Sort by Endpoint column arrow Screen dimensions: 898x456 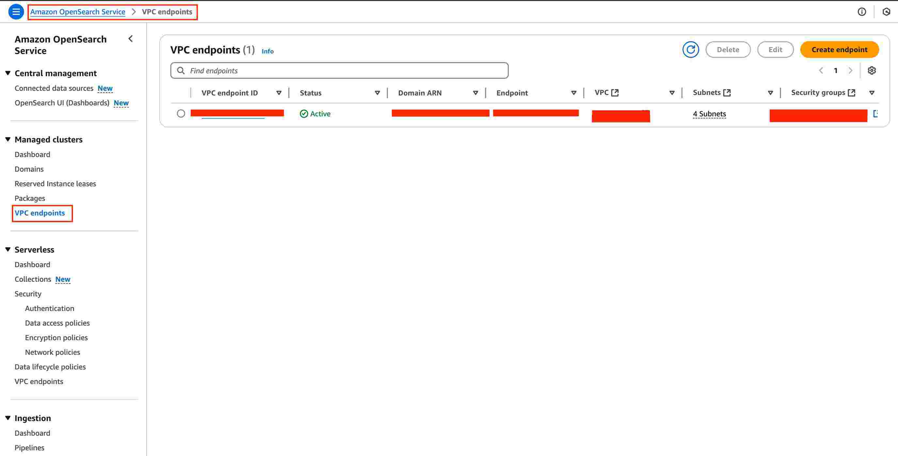pos(574,93)
